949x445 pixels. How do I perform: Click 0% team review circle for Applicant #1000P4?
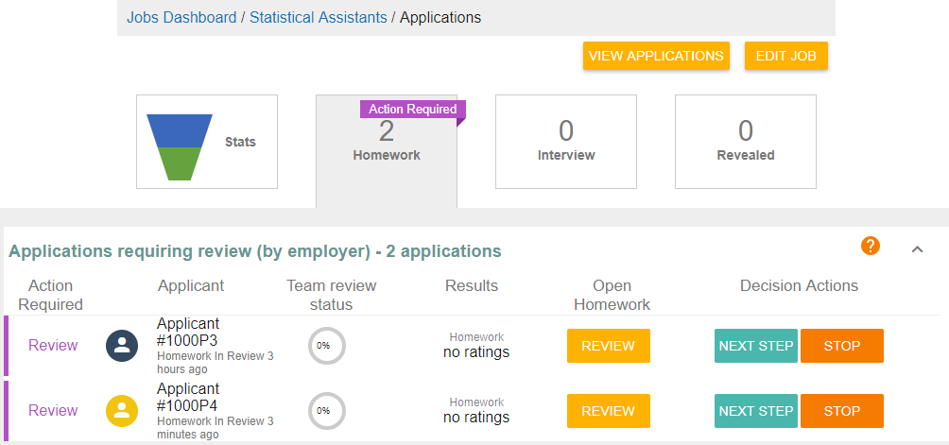click(326, 411)
